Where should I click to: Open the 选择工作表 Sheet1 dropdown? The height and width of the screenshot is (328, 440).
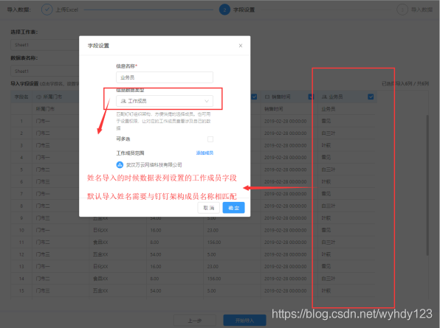pos(45,45)
